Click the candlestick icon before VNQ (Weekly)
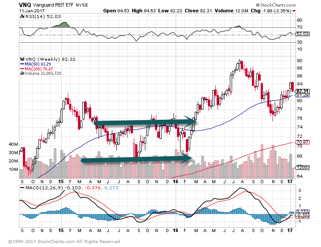321x247 pixels. [x=22, y=59]
